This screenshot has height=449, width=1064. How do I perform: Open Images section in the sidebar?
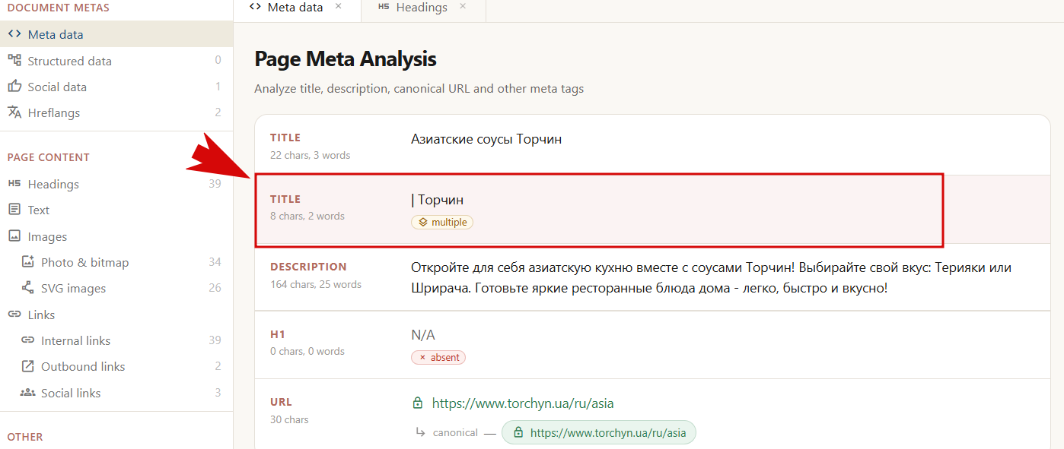coord(116,236)
